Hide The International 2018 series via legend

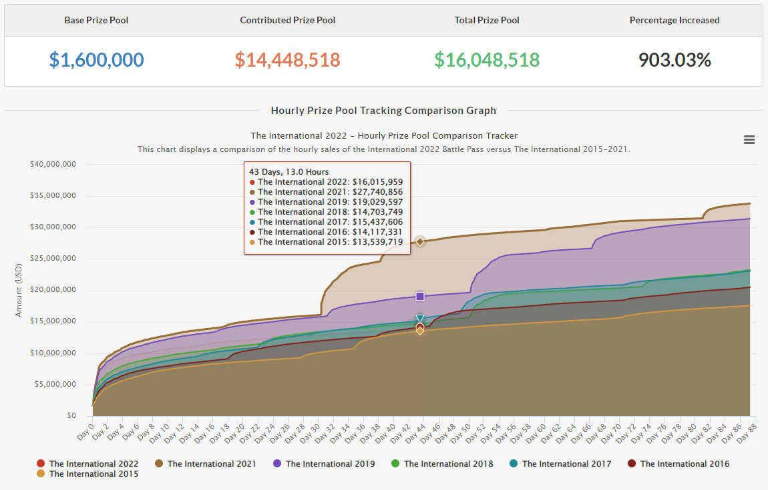(442, 463)
